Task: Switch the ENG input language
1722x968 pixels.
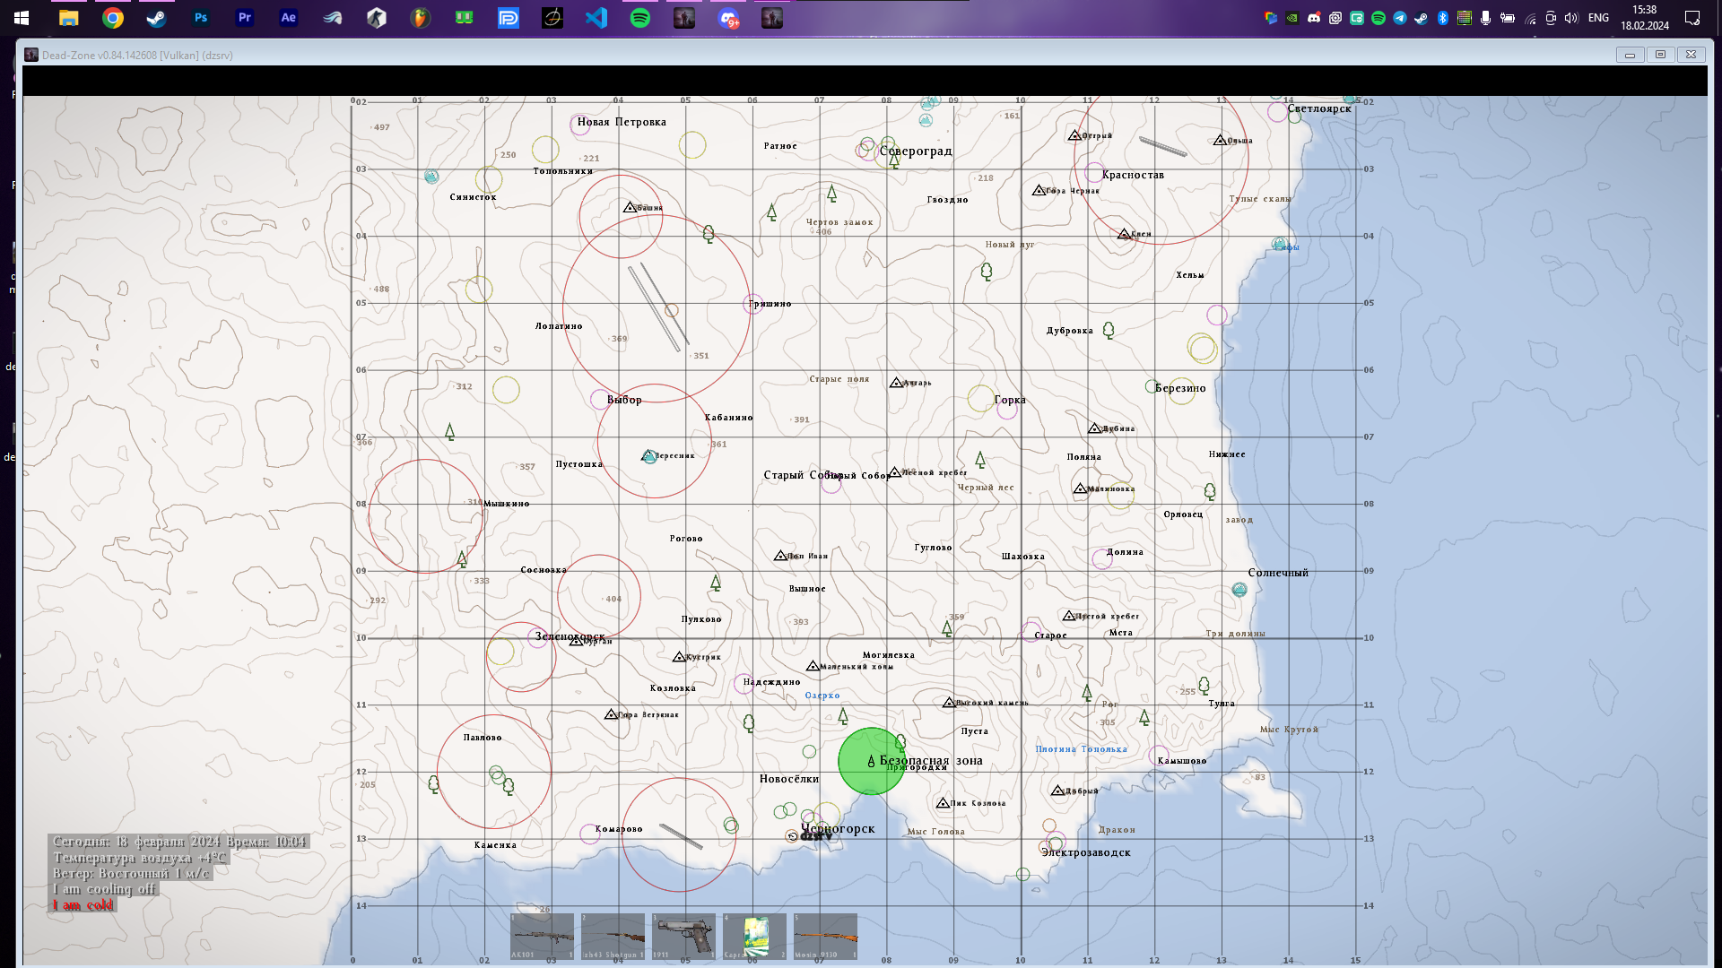Action: (1598, 18)
